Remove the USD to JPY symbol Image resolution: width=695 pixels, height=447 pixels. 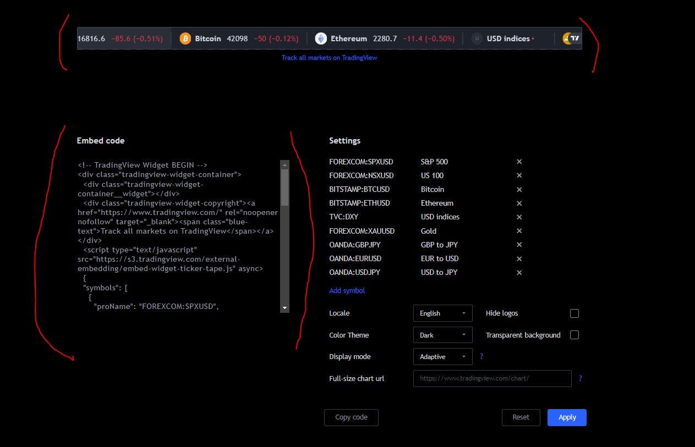519,273
